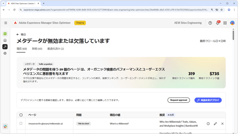Close the AEM Sites Optimizer tab
This screenshot has height=134, width=238.
click(38, 3)
